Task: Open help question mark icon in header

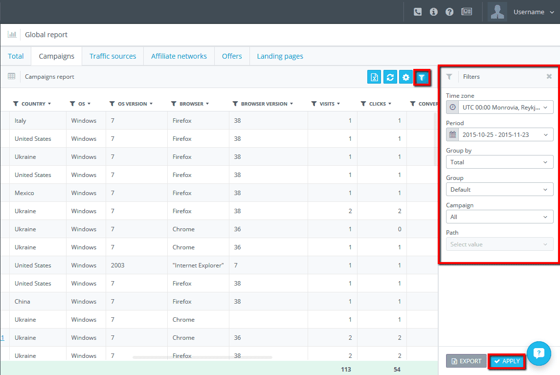Action: [449, 12]
